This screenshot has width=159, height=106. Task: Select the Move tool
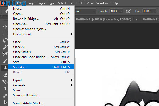point(5,27)
